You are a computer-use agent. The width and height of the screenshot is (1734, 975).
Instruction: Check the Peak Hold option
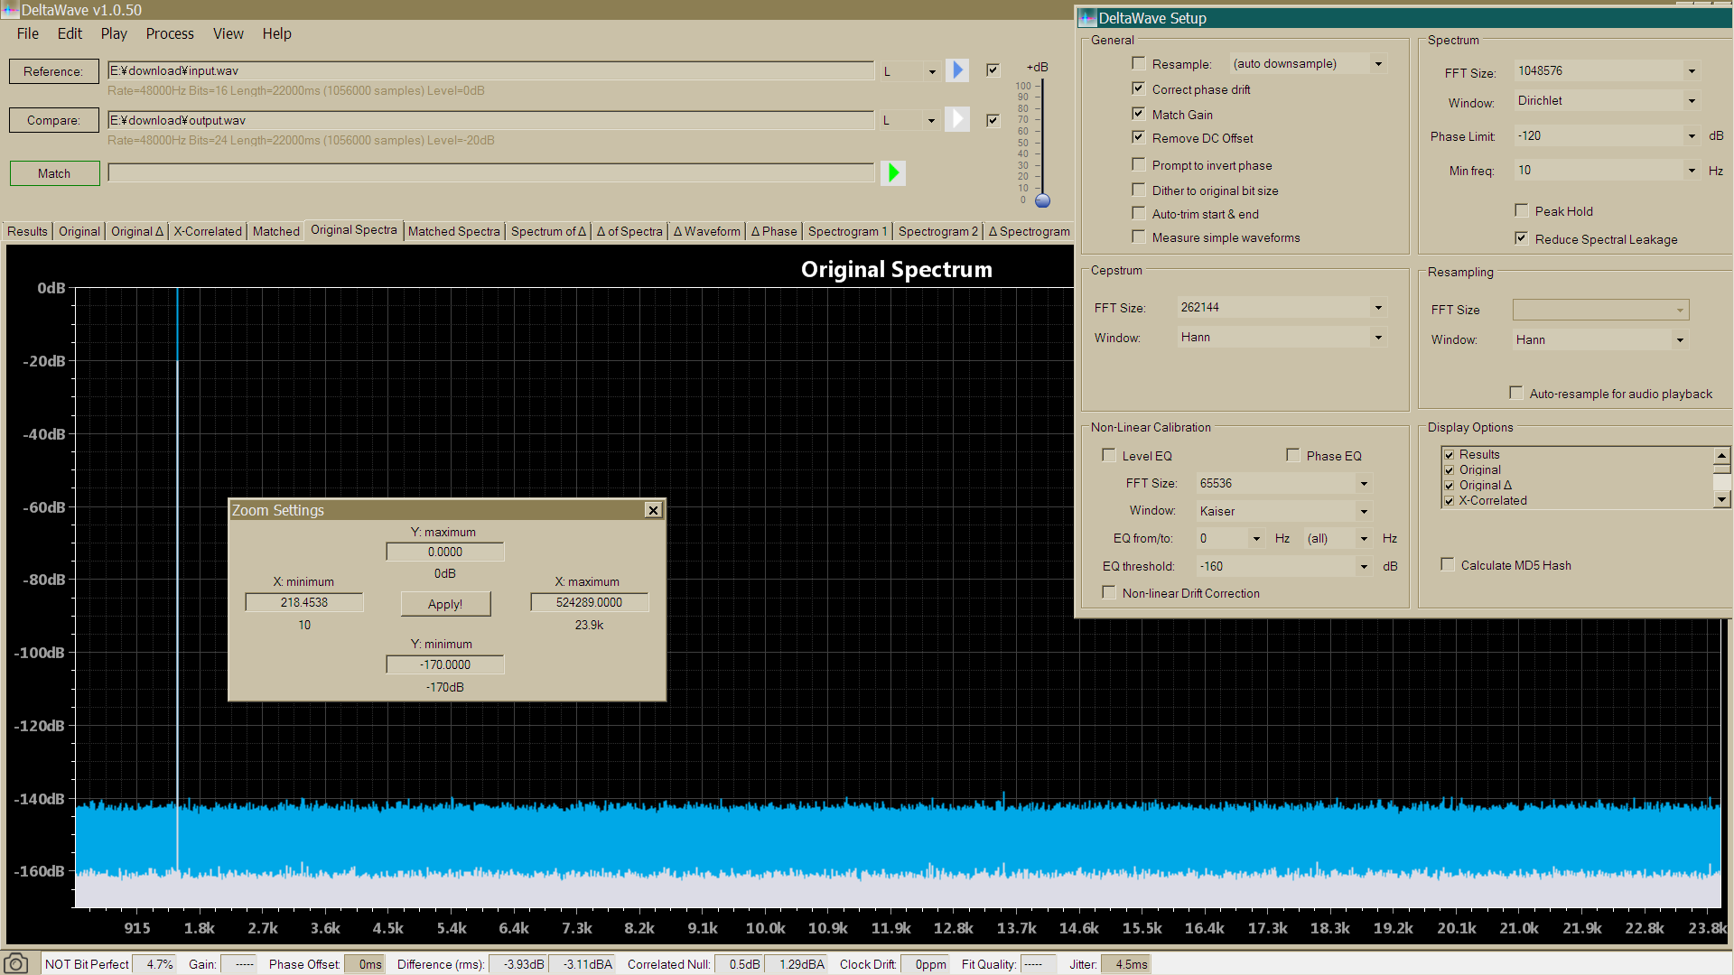click(x=1521, y=210)
